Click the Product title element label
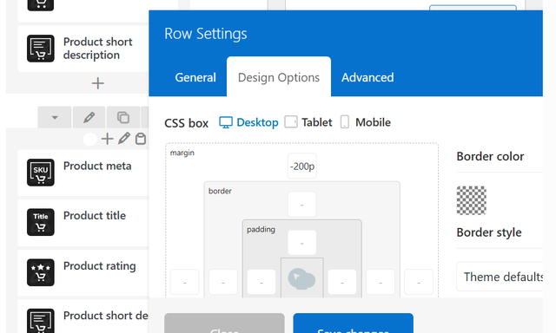 click(95, 216)
